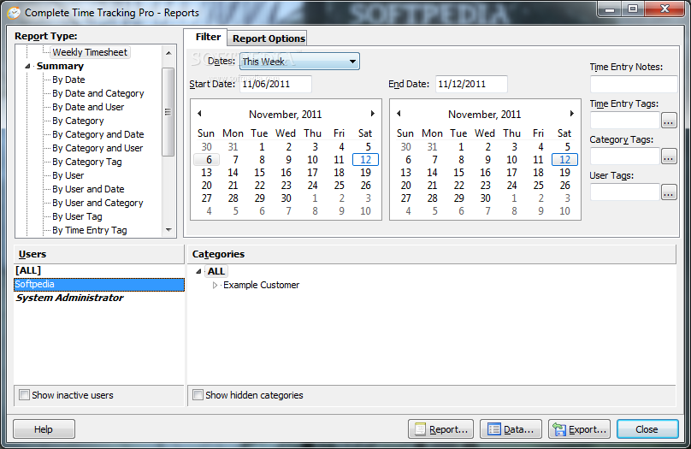Click the Help button
This screenshot has width=691, height=449.
point(44,429)
